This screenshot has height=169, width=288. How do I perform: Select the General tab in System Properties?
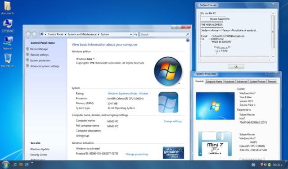pyautogui.click(x=199, y=81)
